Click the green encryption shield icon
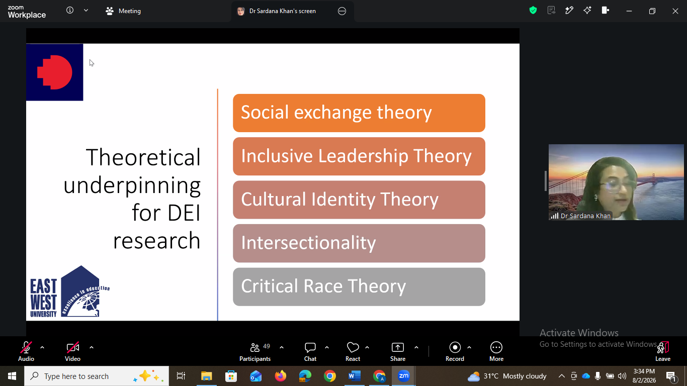Image resolution: width=687 pixels, height=386 pixels. pos(533,11)
